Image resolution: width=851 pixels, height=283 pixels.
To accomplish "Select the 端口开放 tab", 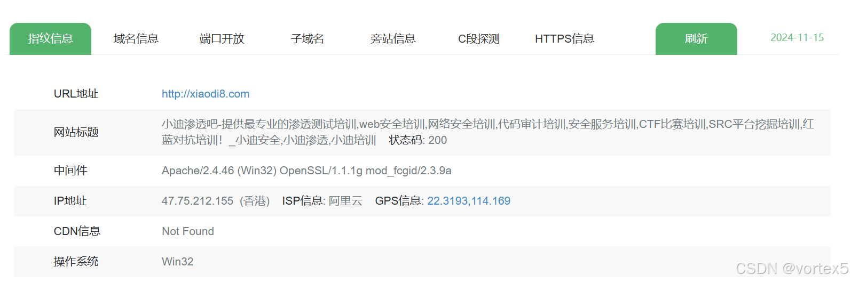I will [x=222, y=38].
